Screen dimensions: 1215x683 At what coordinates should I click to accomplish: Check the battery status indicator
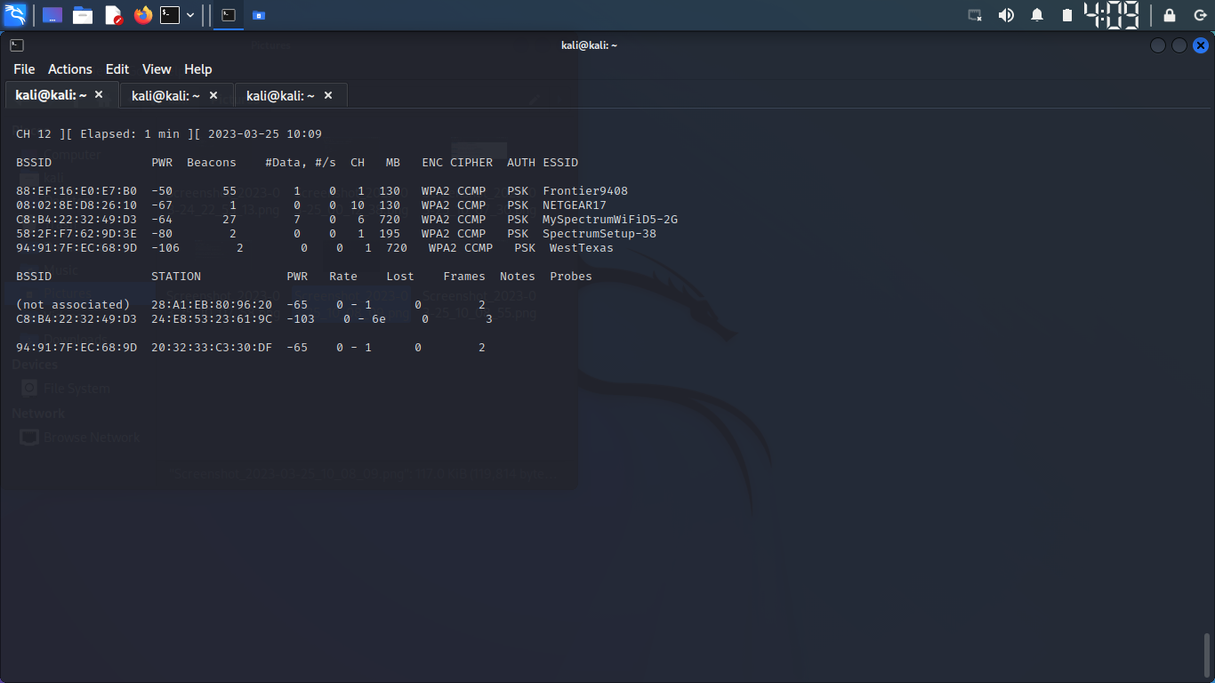click(x=1066, y=14)
